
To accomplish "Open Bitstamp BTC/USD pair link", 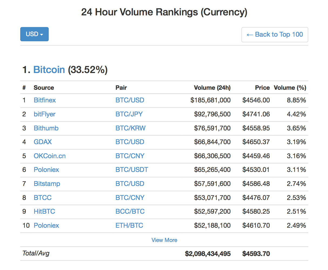I will [130, 184].
